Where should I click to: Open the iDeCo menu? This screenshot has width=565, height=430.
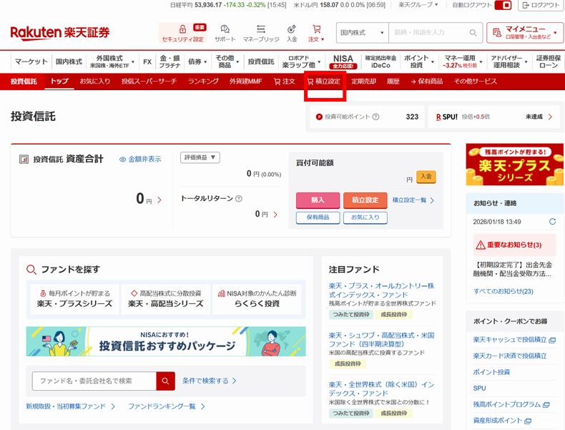380,62
